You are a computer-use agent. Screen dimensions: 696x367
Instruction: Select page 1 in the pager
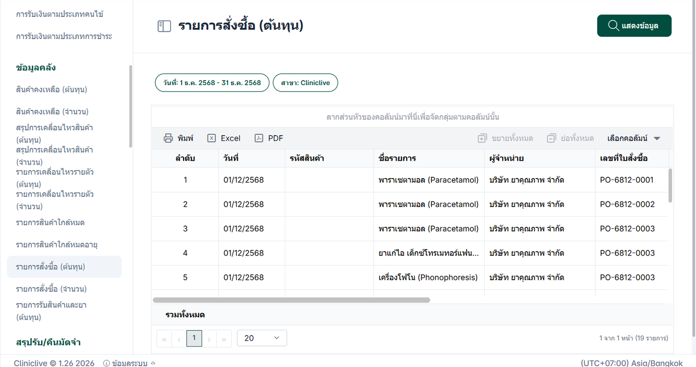point(194,338)
